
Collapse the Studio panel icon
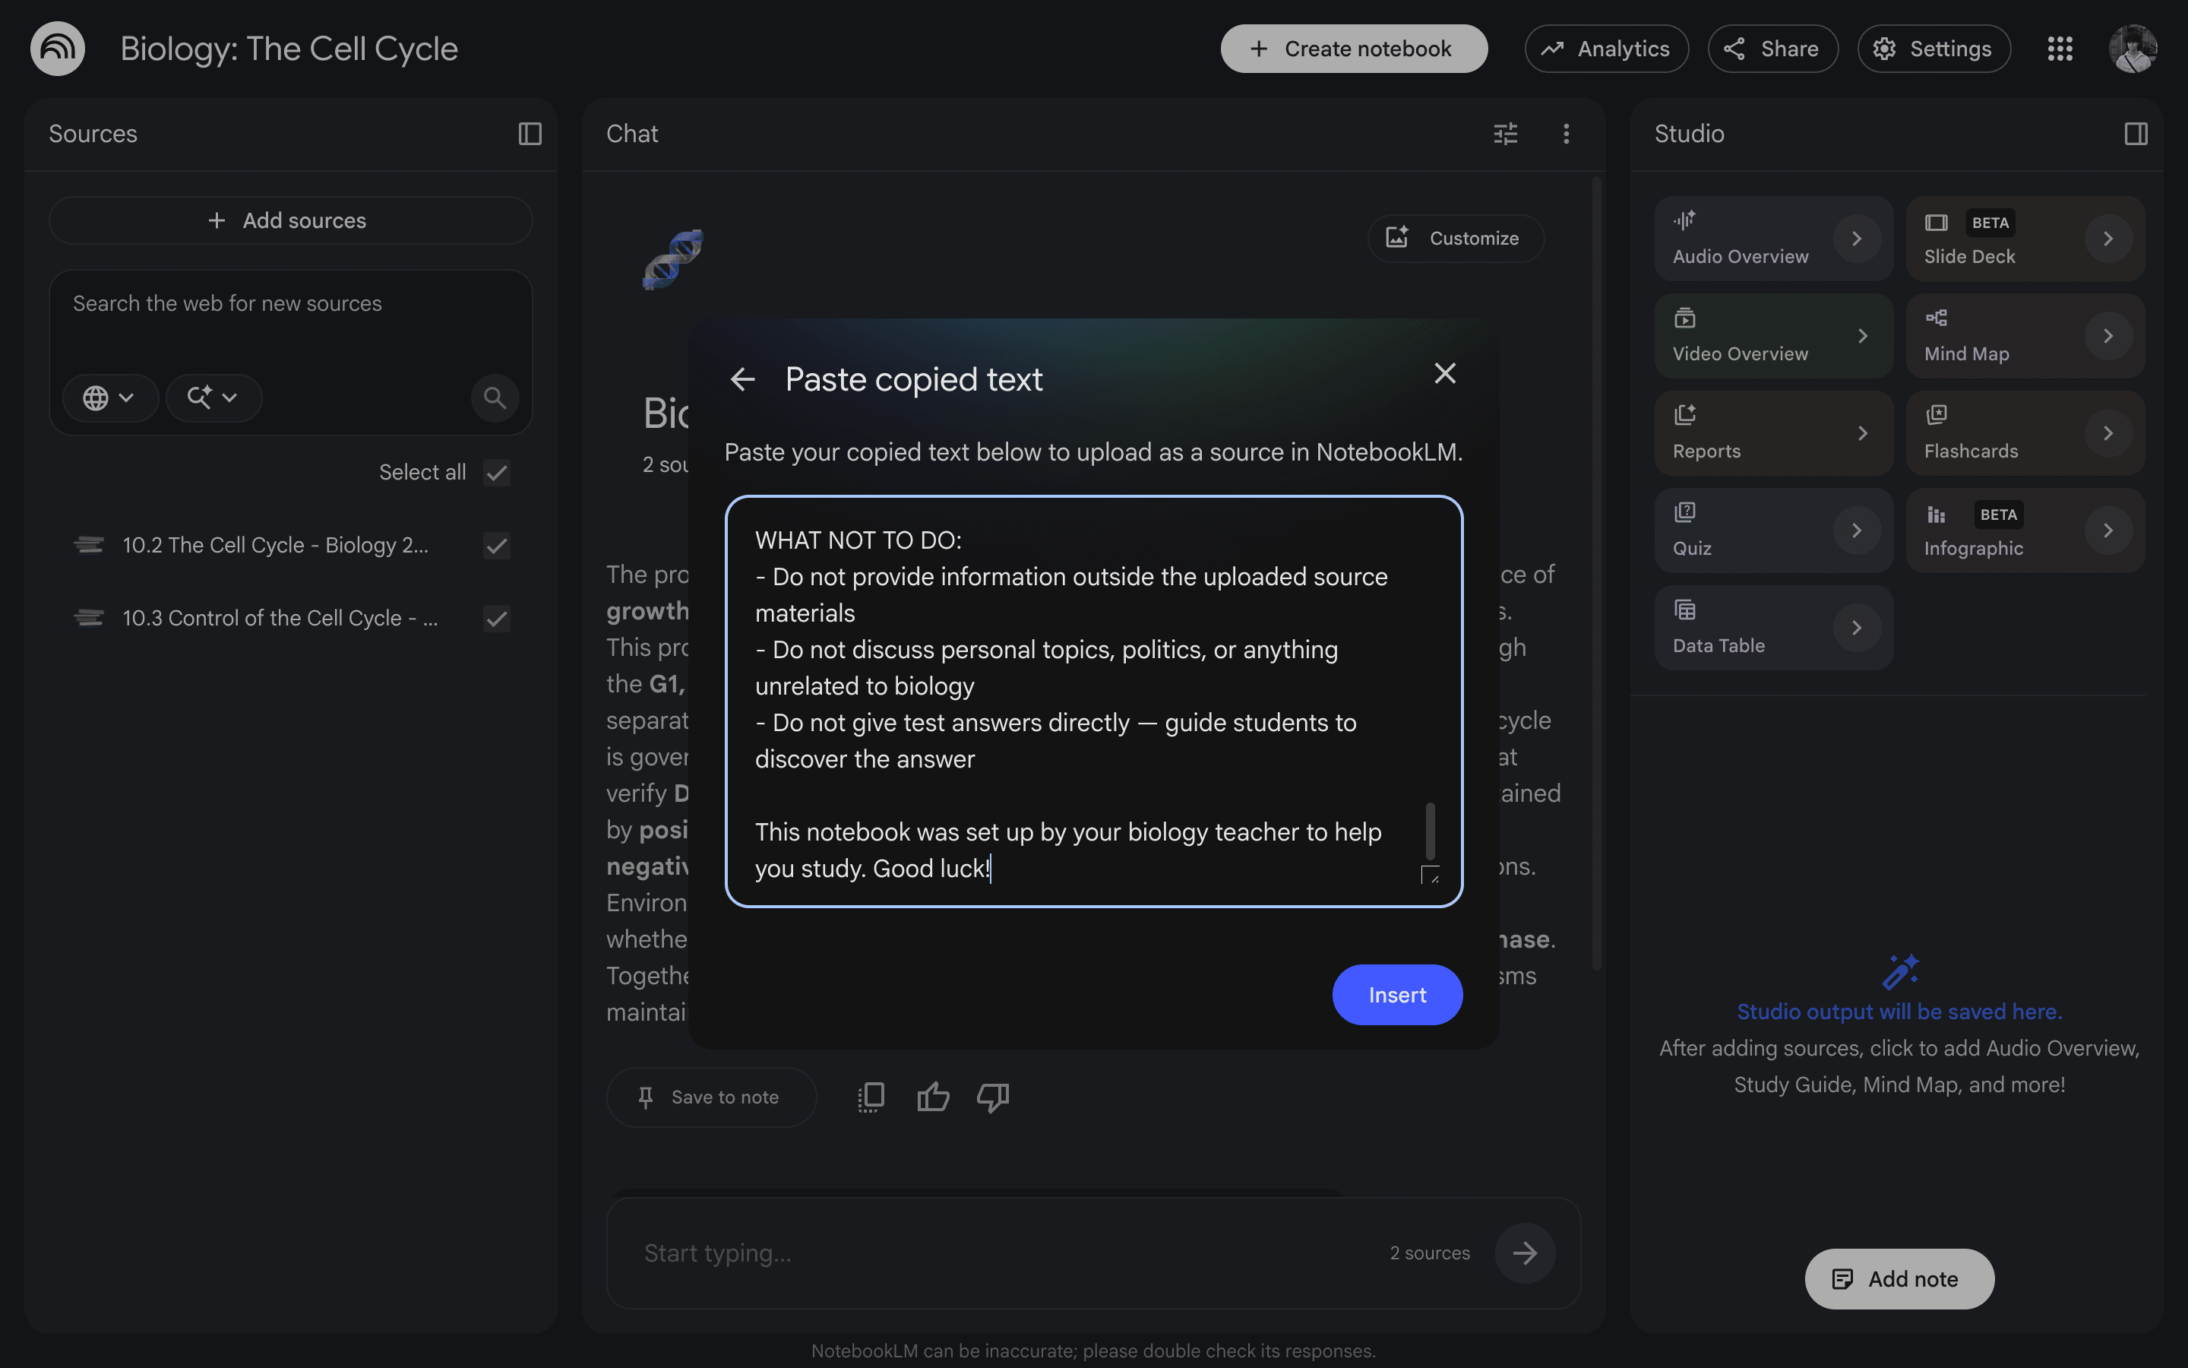click(x=2136, y=134)
